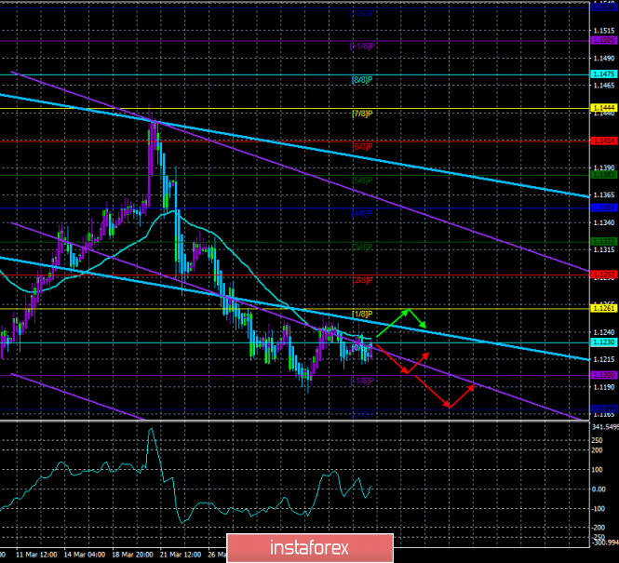Select the [2/8]P Murrey level label
Image resolution: width=619 pixels, height=563 pixels.
(362, 280)
